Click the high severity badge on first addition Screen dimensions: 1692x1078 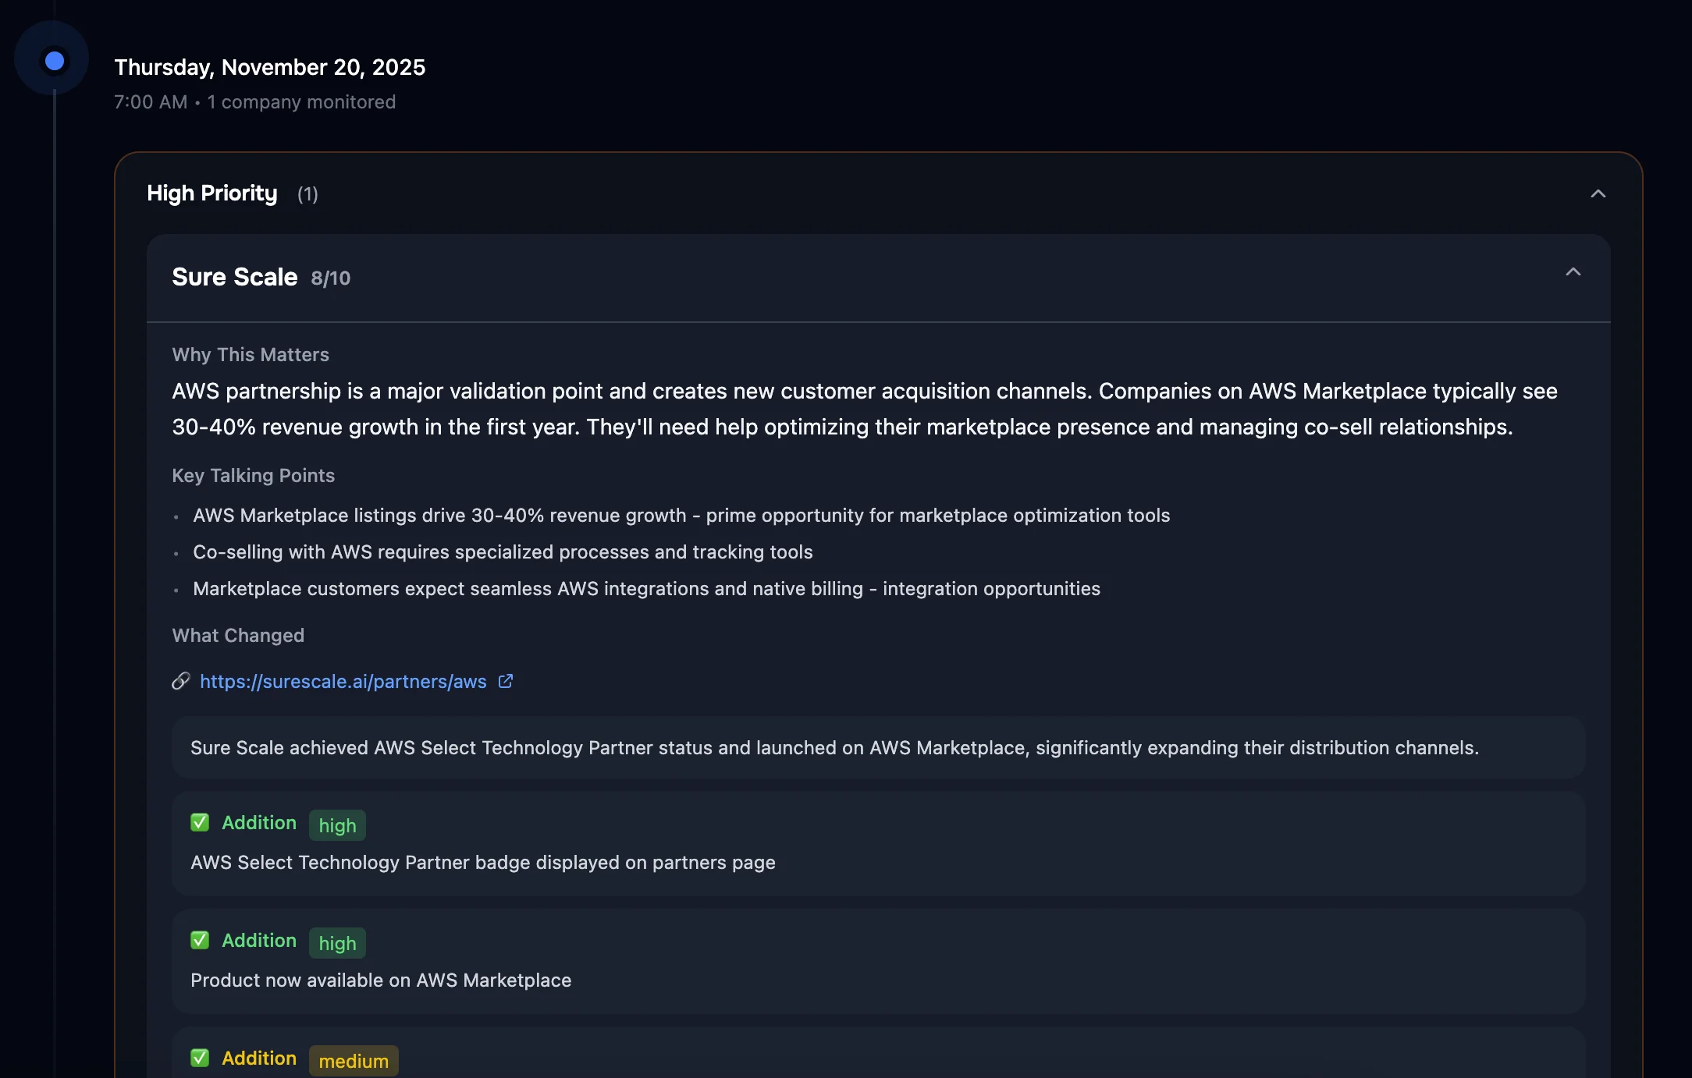click(336, 825)
